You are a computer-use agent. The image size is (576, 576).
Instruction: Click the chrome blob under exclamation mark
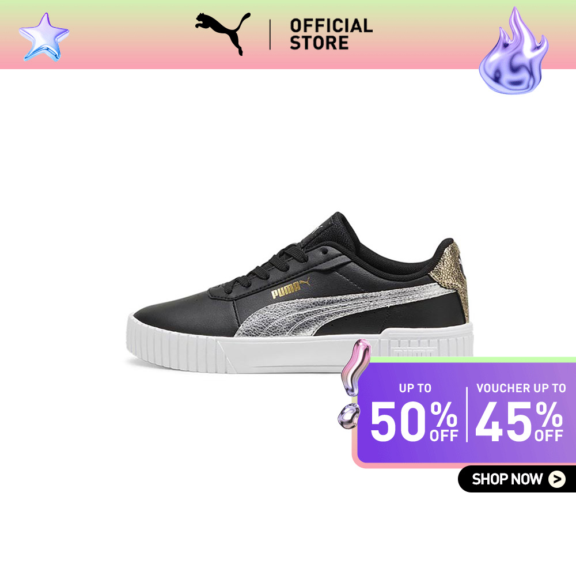(x=348, y=416)
